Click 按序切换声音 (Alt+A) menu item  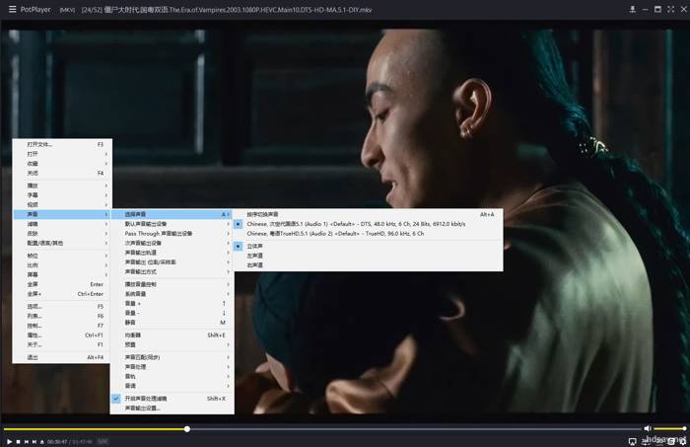[368, 214]
